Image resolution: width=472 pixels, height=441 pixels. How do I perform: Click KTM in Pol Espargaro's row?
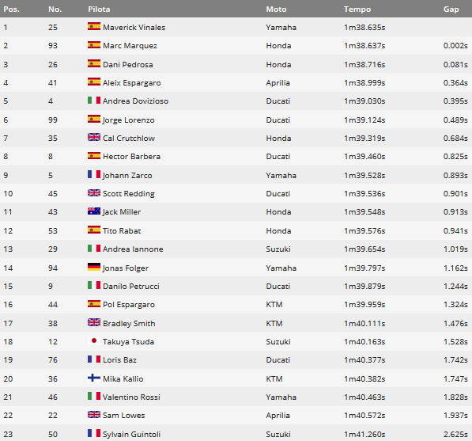click(x=274, y=305)
